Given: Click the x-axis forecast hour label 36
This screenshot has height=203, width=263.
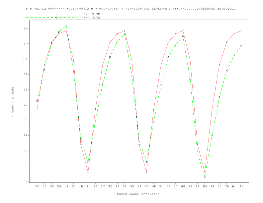Looking at the screenshot, I should [125, 186].
